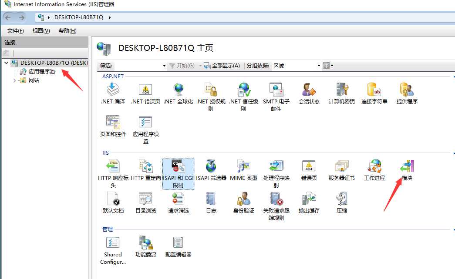This screenshot has height=279, width=455.
Task: Expand the 网站 tree node
Action: tap(14, 80)
